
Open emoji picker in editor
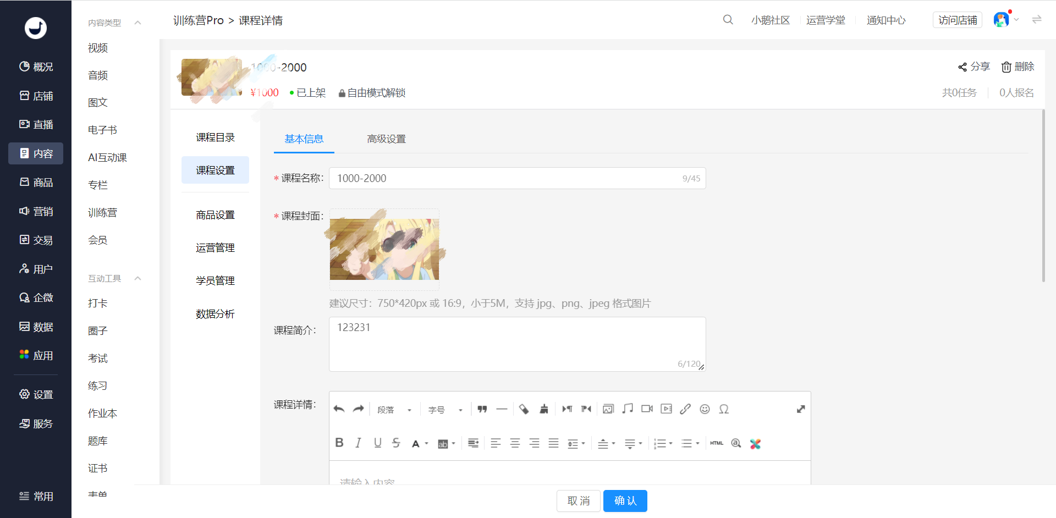point(705,409)
